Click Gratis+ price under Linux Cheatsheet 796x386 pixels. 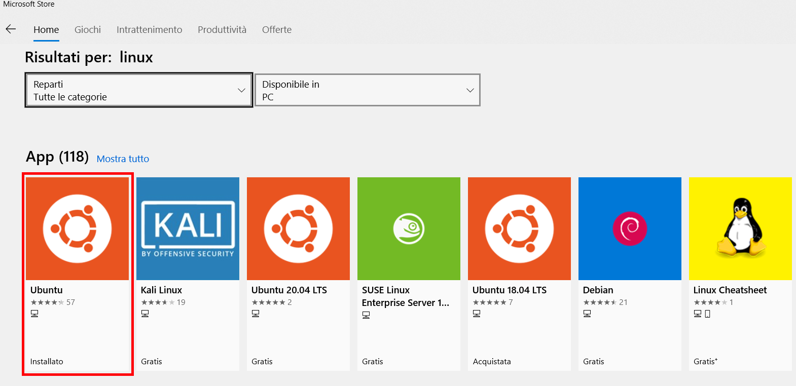(x=706, y=362)
